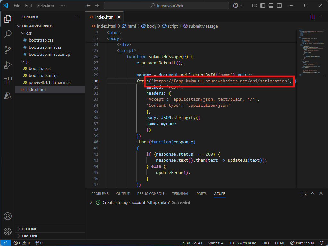Open bootstrap.min.css.map file
Image resolution: width=328 pixels, height=246 pixels.
[x=50, y=55]
